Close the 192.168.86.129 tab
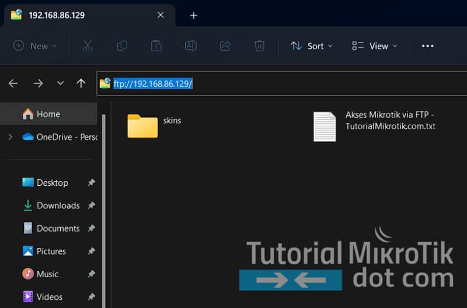Image resolution: width=467 pixels, height=308 pixels. tap(161, 15)
